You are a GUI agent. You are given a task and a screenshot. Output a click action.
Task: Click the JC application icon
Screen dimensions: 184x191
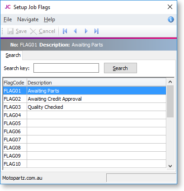8,7
